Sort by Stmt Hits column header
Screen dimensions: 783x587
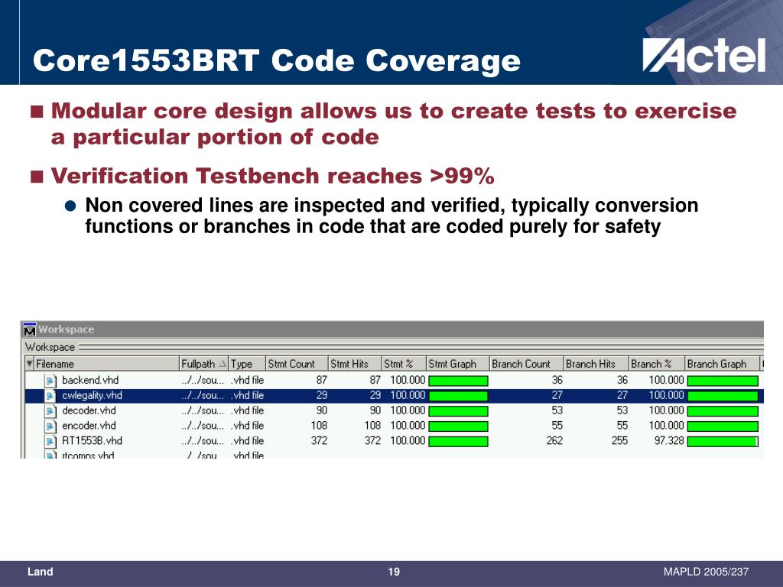(x=355, y=364)
